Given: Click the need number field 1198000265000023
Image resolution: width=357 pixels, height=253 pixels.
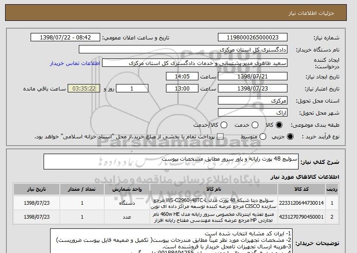Looking at the screenshot, I should (253, 38).
